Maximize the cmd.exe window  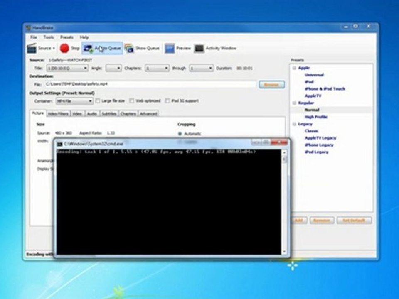point(266,142)
